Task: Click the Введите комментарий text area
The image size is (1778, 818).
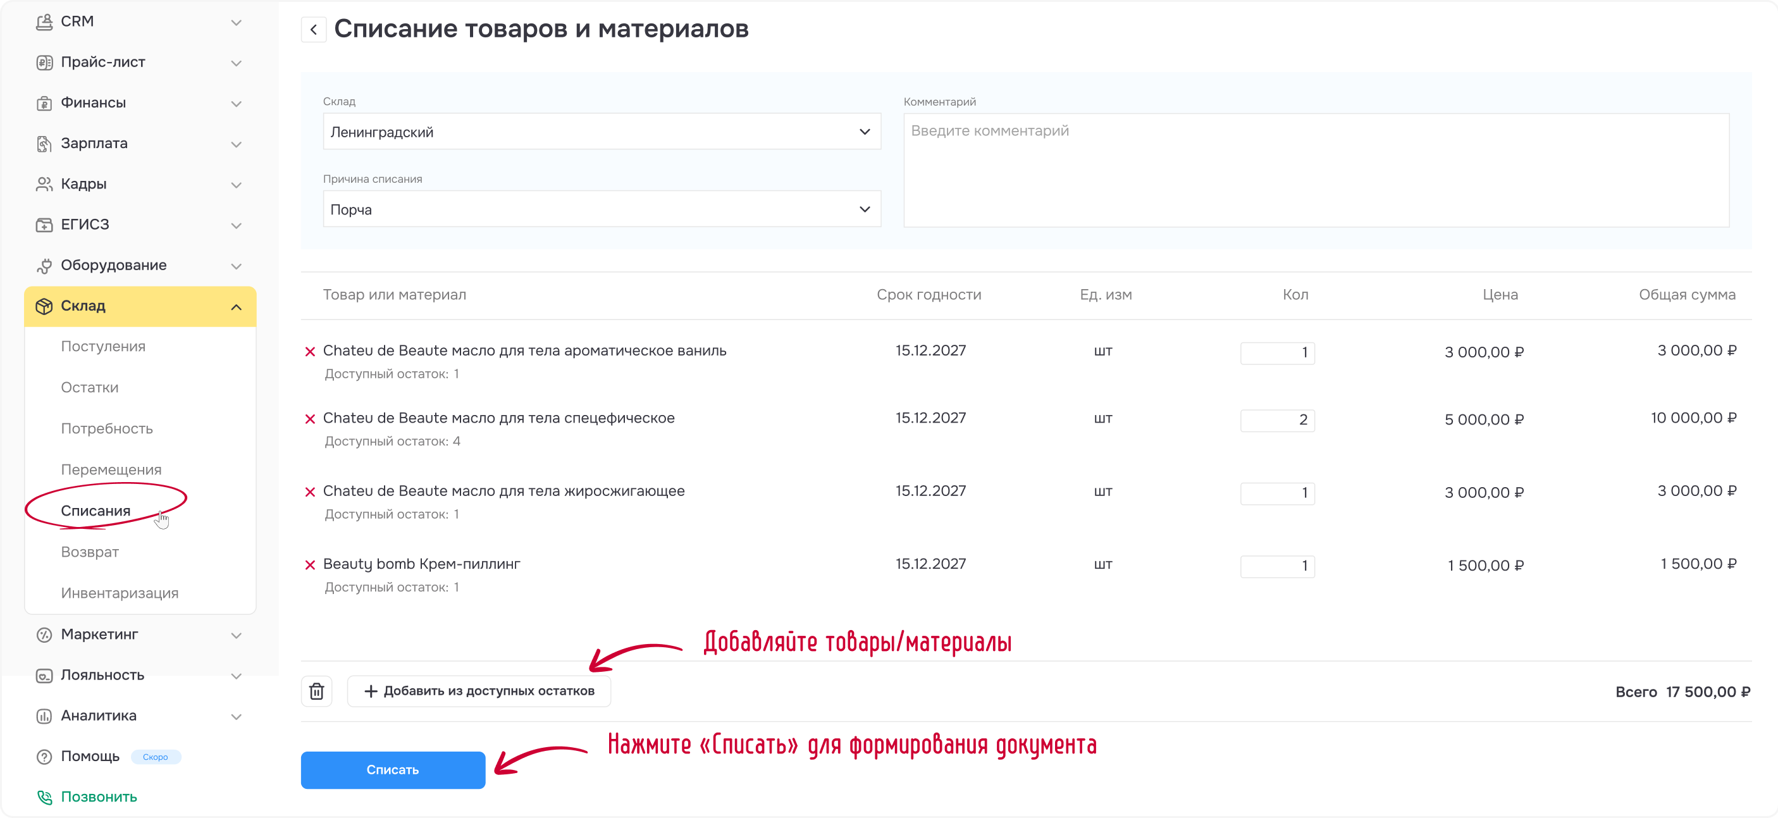Action: 1316,171
